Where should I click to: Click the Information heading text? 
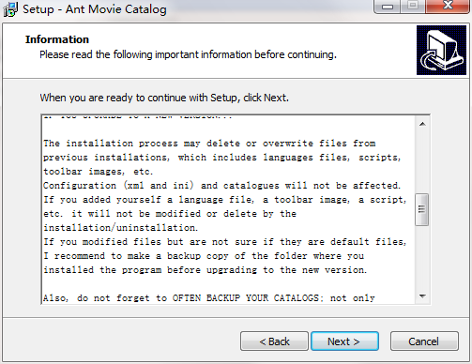click(57, 39)
